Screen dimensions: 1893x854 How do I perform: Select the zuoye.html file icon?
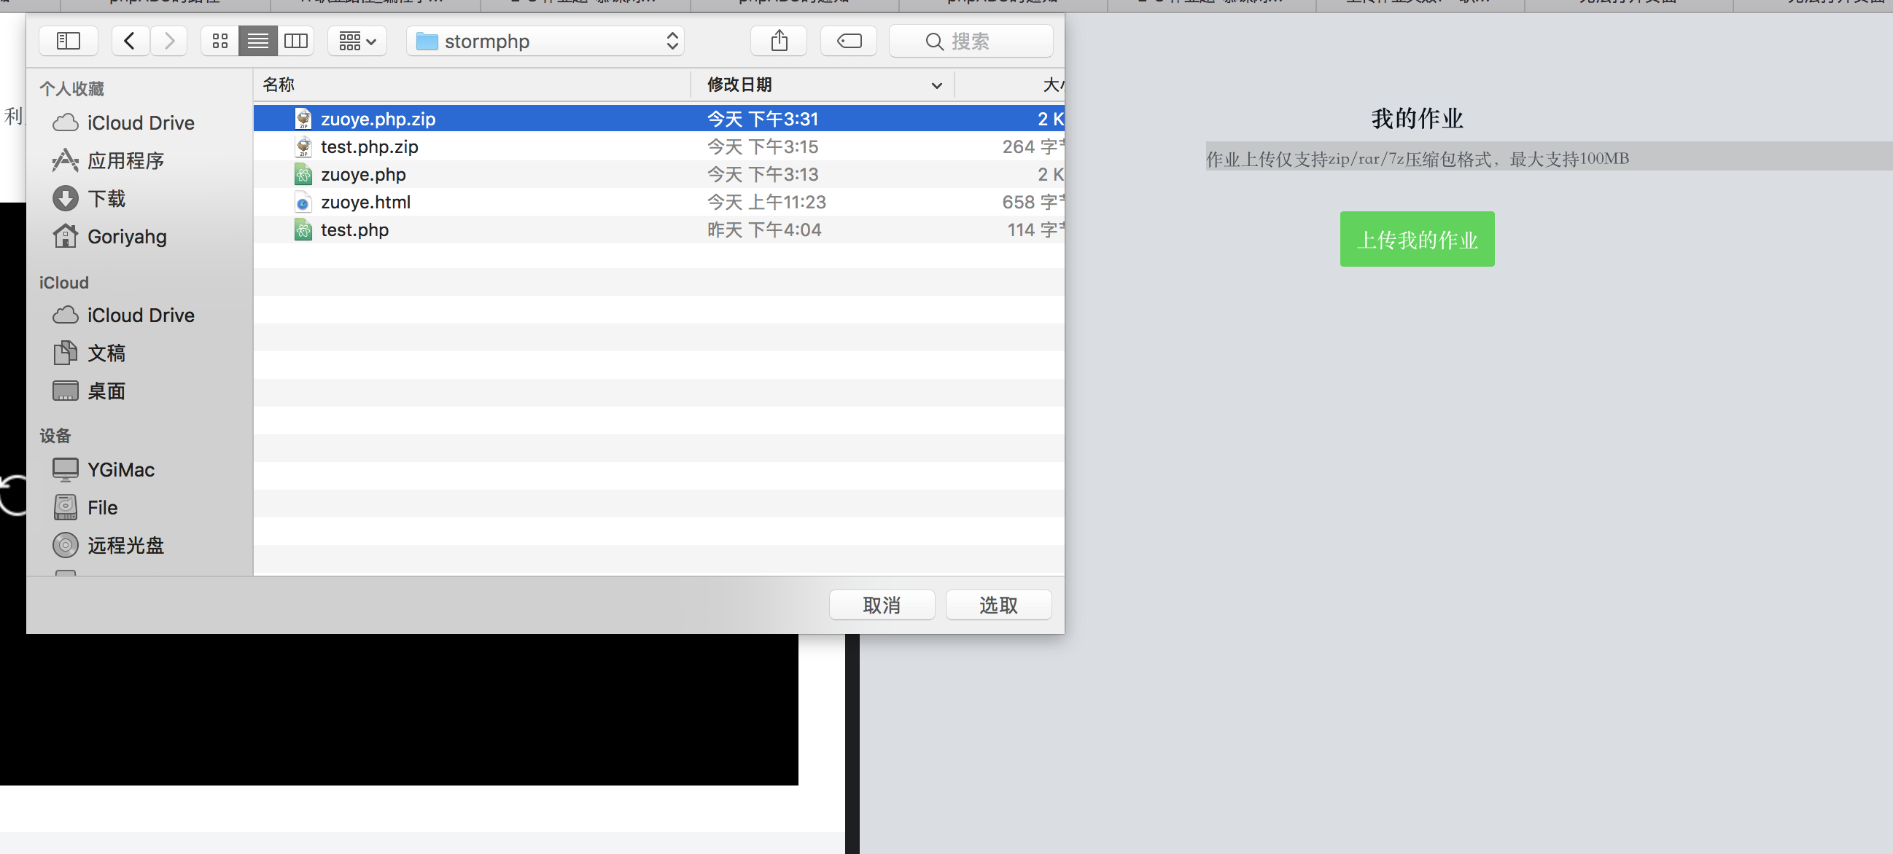(303, 203)
